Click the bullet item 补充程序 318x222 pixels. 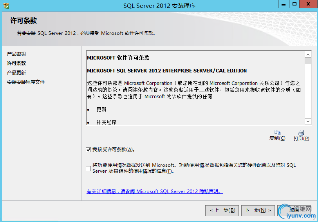[107, 122]
